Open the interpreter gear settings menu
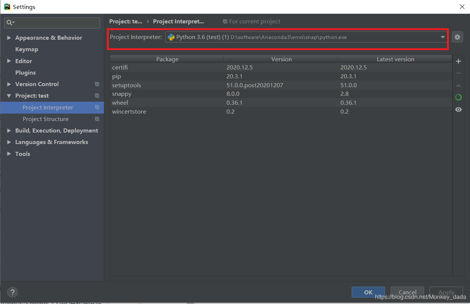This screenshot has width=470, height=304. 457,37
